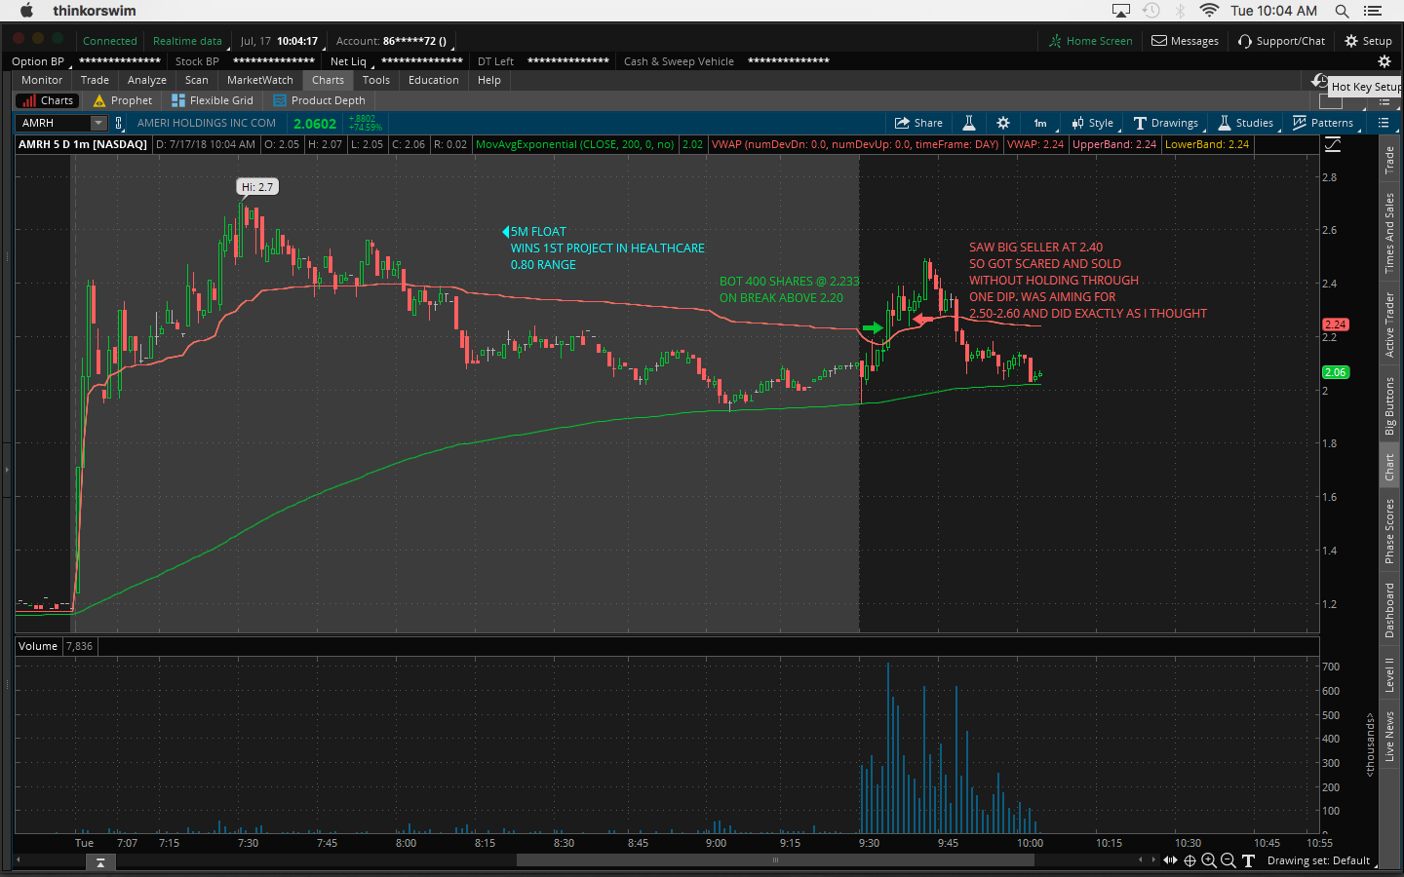Image resolution: width=1404 pixels, height=877 pixels.
Task: Click the zoom out magnifier icon
Action: (1228, 860)
